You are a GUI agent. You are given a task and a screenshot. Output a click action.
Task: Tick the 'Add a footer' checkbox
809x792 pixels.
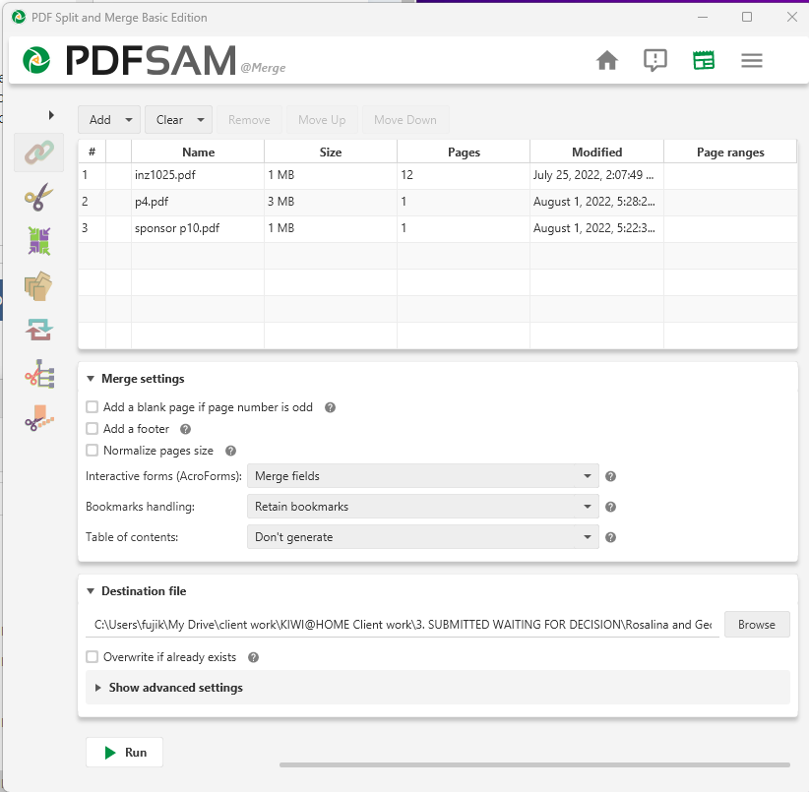click(x=93, y=429)
